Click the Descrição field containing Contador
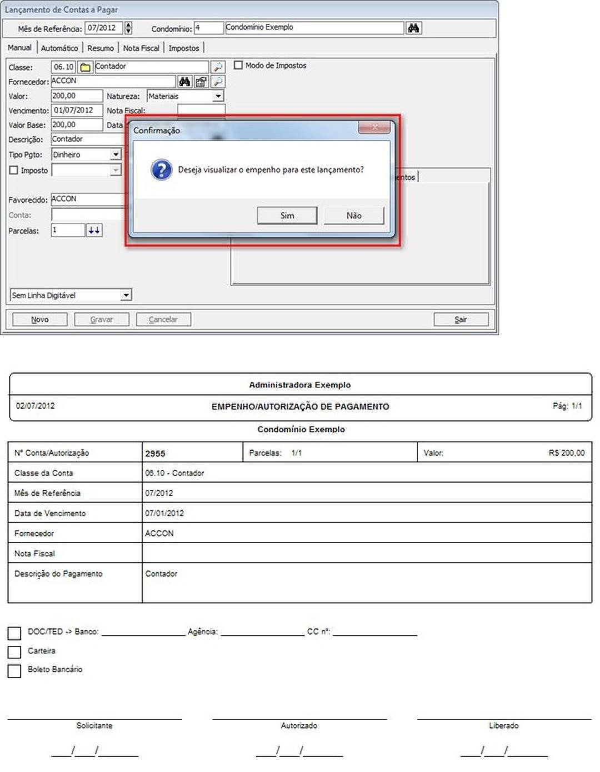This screenshot has width=600, height=772. click(x=89, y=140)
